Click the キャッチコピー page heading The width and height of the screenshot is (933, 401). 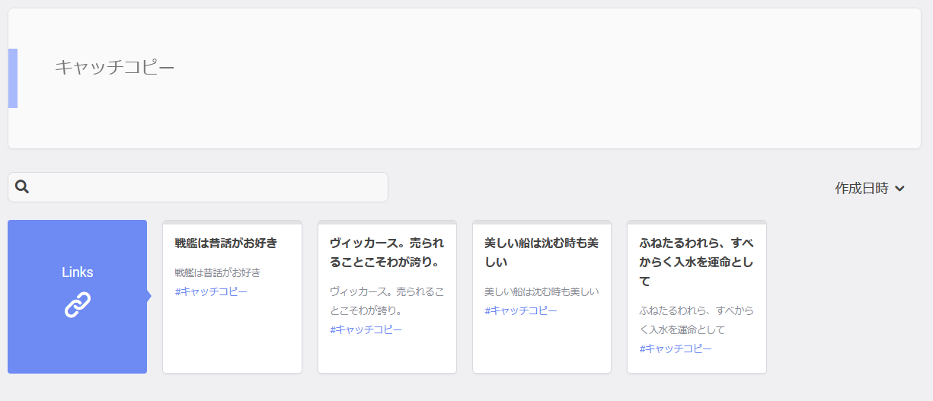point(115,67)
